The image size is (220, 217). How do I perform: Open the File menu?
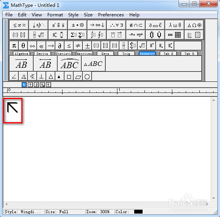[x=9, y=15]
